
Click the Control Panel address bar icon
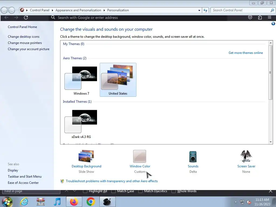point(22,10)
